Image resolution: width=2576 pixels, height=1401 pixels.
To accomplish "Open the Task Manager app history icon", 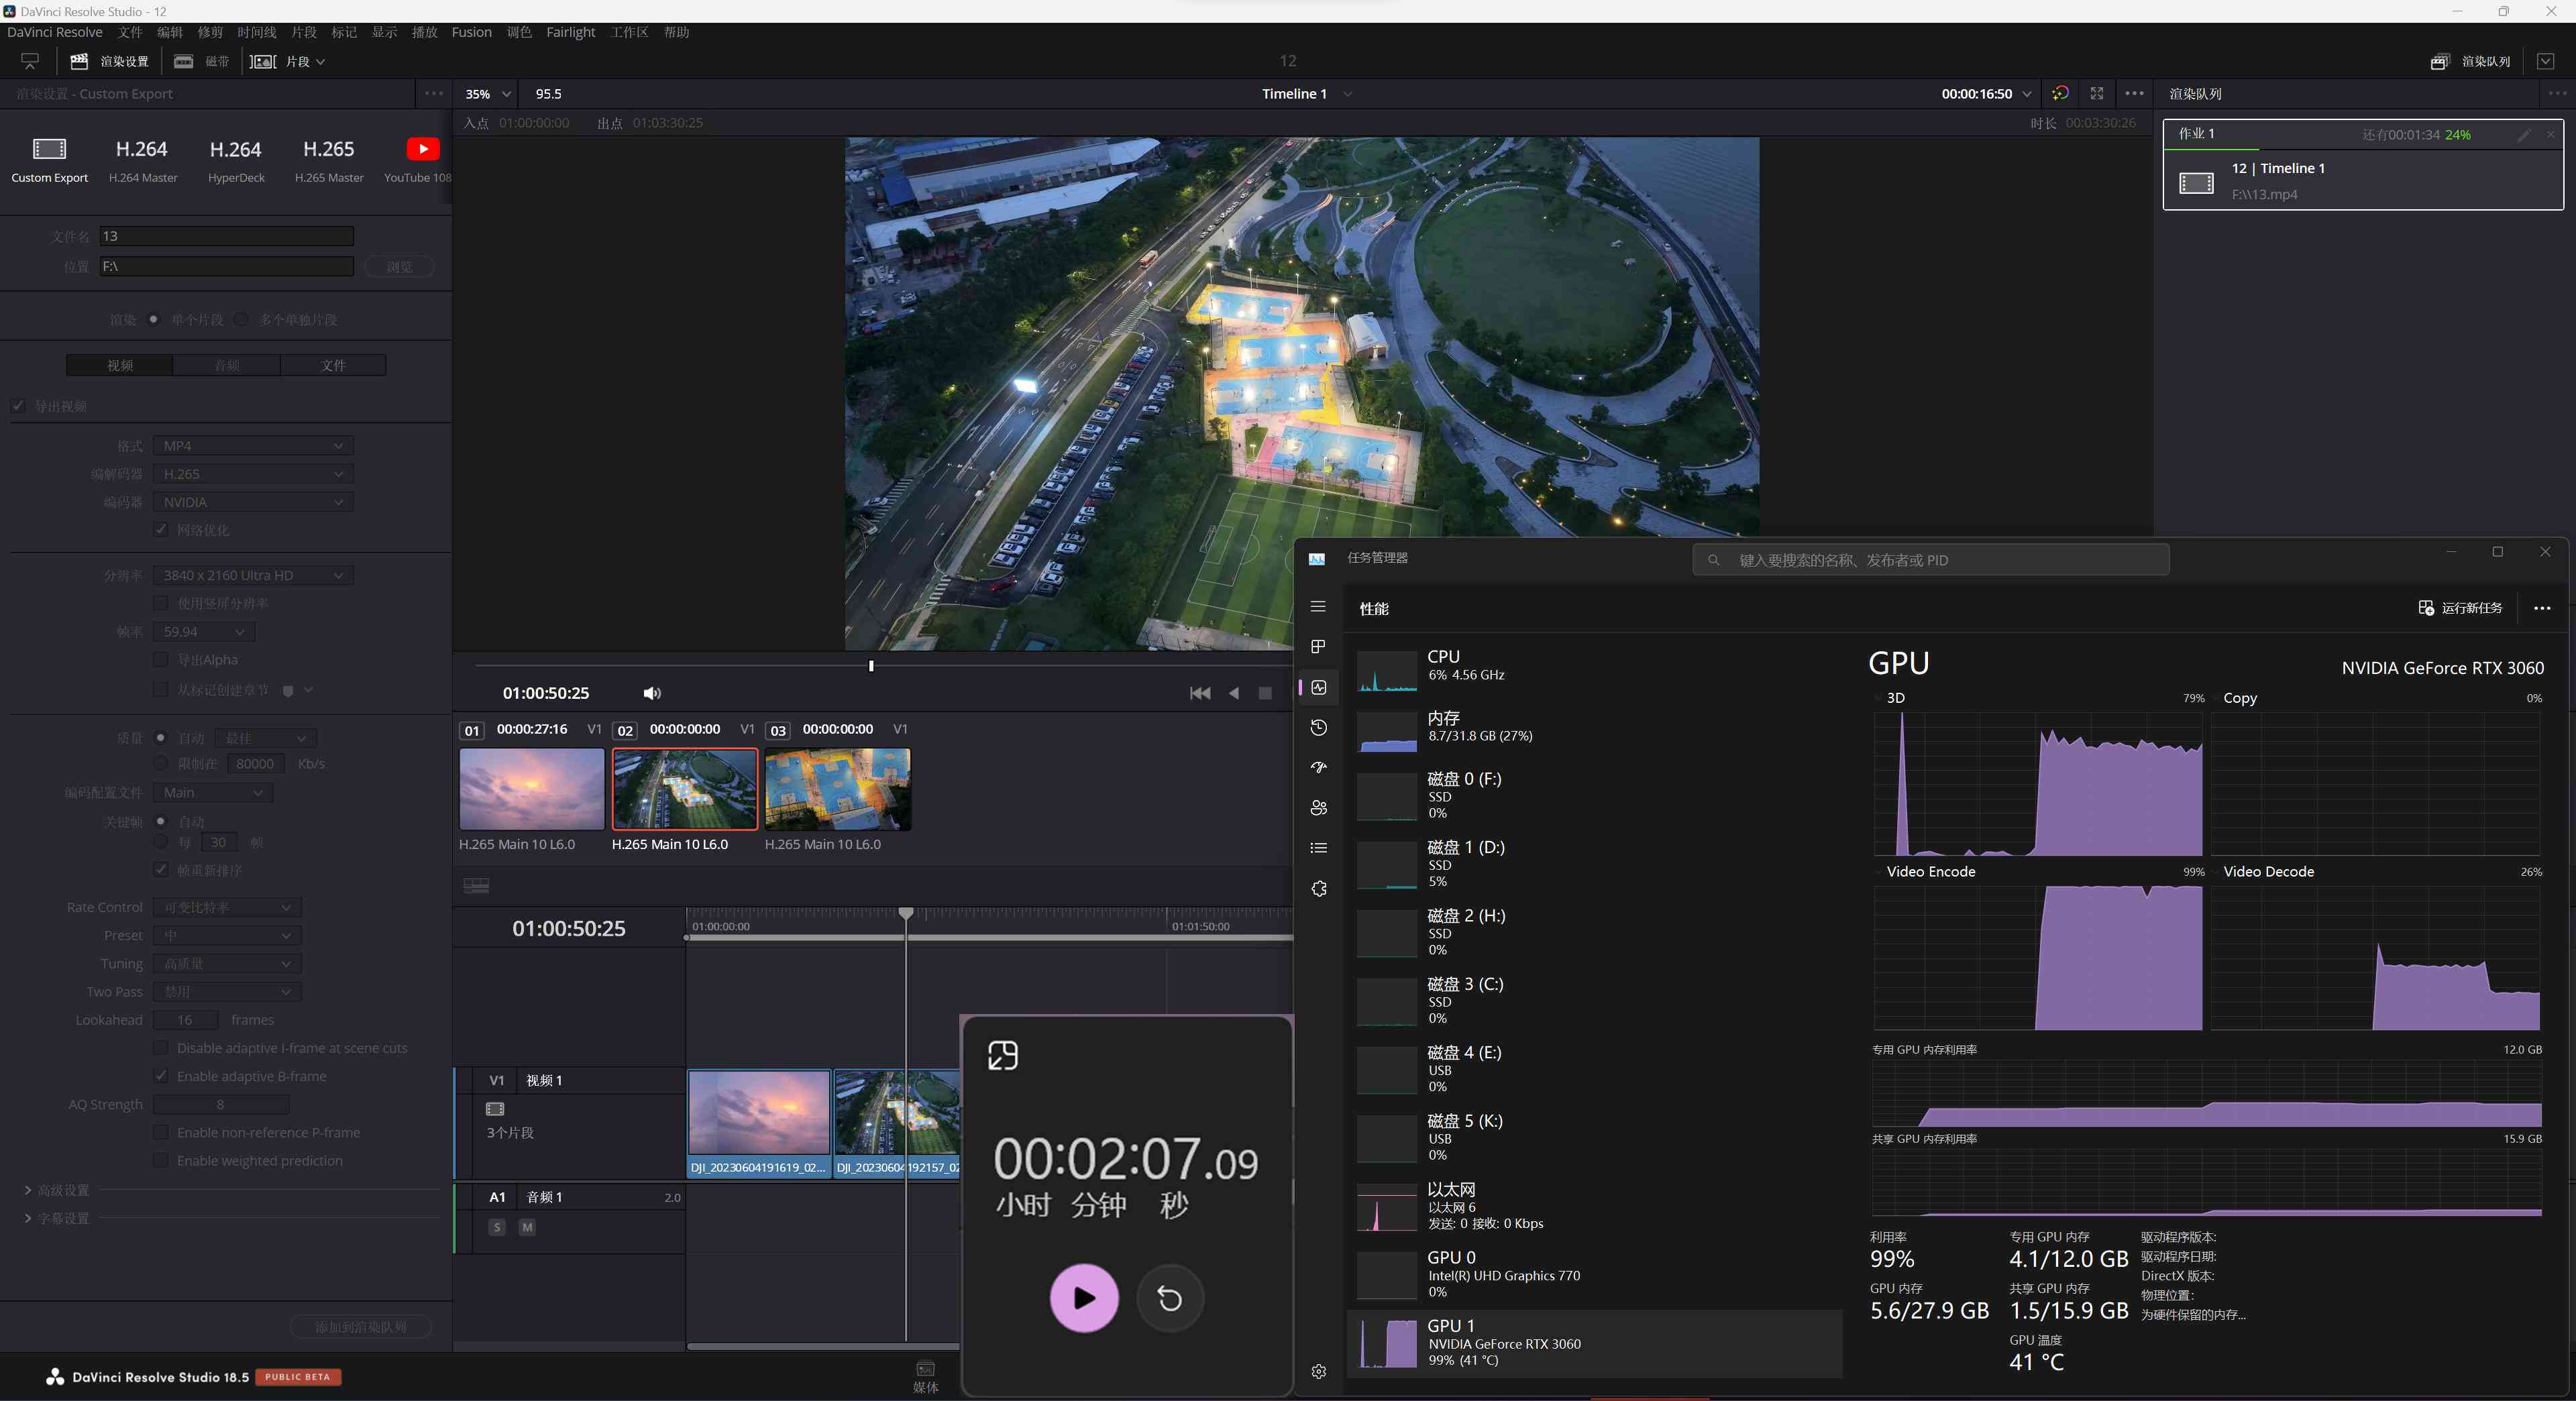I will point(1318,727).
